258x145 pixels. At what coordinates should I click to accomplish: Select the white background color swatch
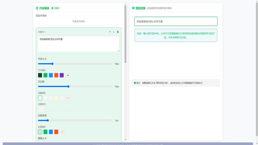pyautogui.click(x=40, y=98)
